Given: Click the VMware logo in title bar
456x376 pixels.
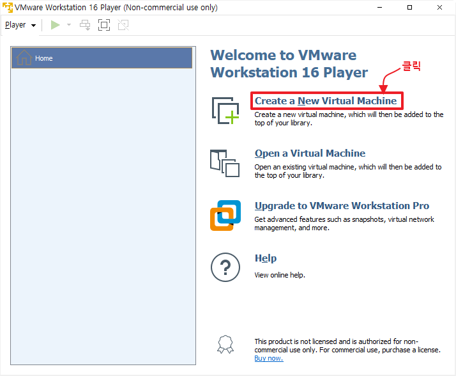Looking at the screenshot, I should point(8,7).
